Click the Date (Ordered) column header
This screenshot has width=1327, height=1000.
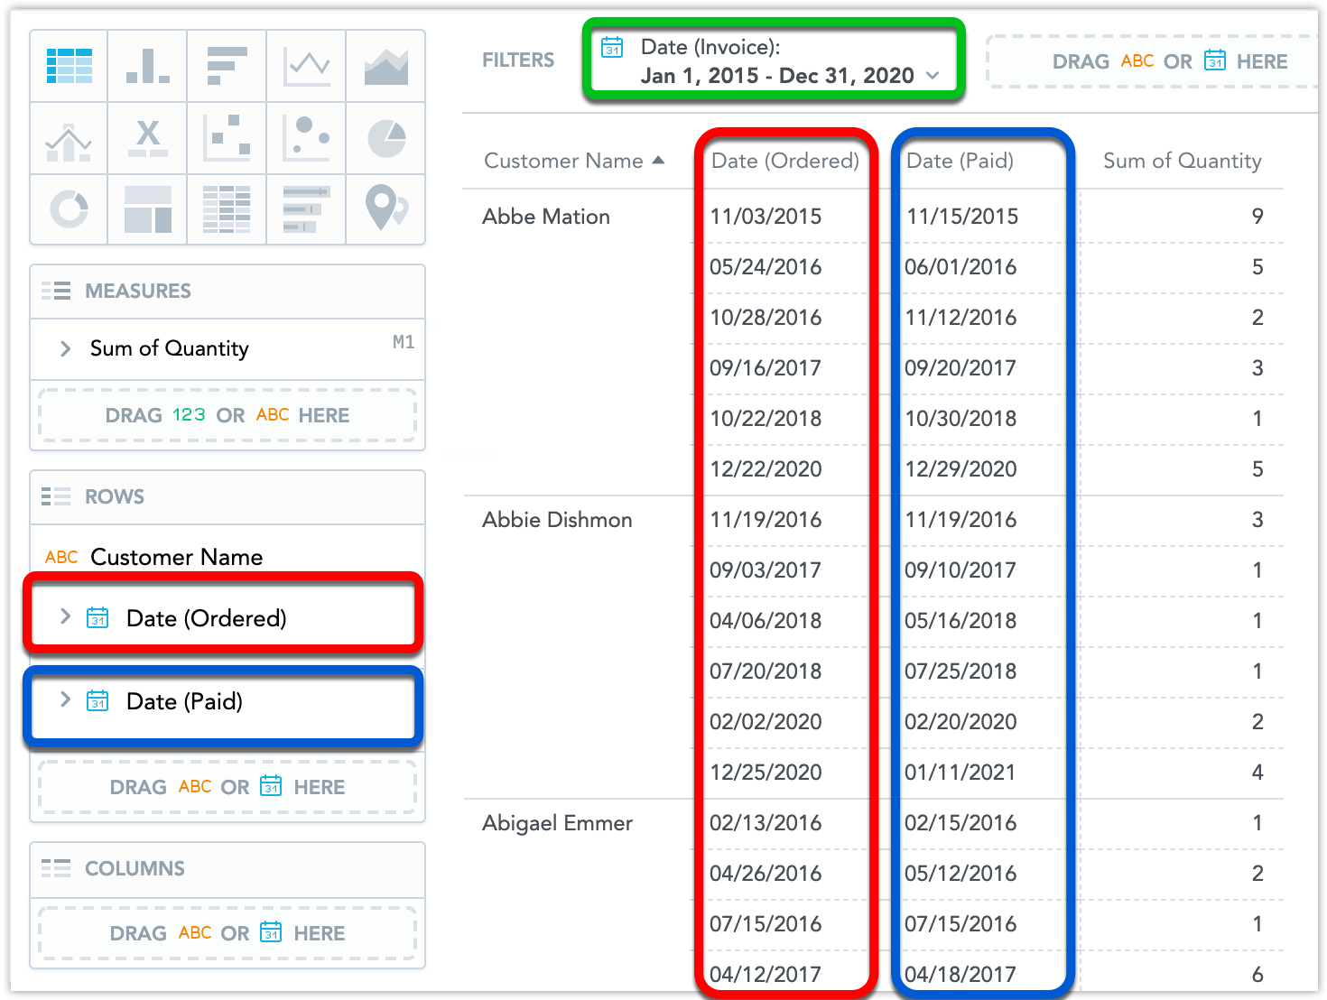pyautogui.click(x=785, y=161)
